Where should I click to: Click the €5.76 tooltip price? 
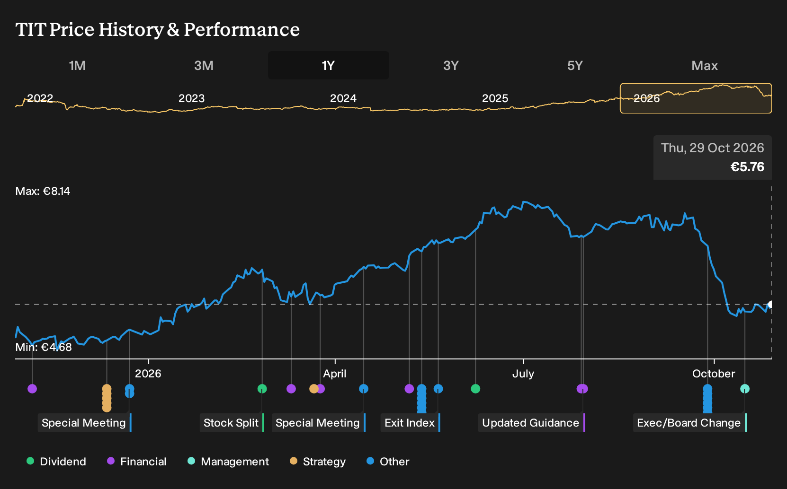(747, 167)
